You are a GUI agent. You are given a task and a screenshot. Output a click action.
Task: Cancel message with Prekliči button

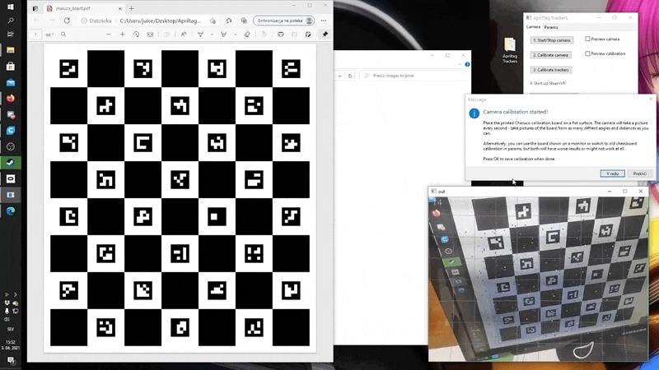640,173
